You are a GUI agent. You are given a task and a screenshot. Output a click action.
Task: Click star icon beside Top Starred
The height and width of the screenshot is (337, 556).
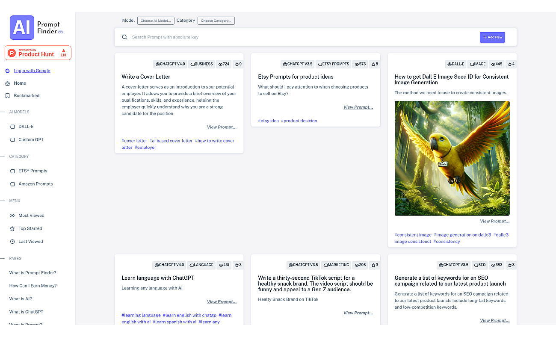click(12, 228)
